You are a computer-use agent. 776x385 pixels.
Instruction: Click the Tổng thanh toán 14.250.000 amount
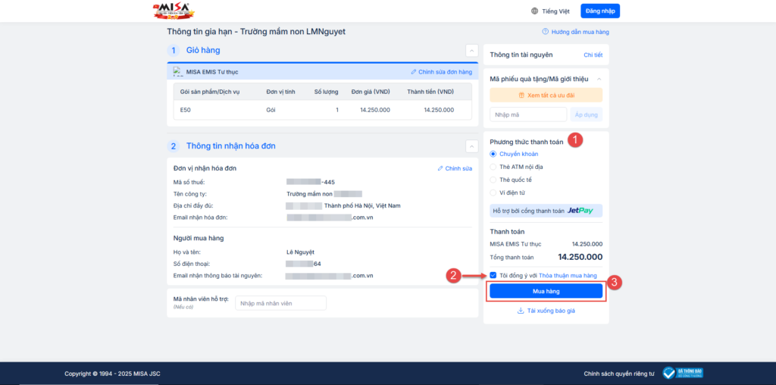click(580, 258)
